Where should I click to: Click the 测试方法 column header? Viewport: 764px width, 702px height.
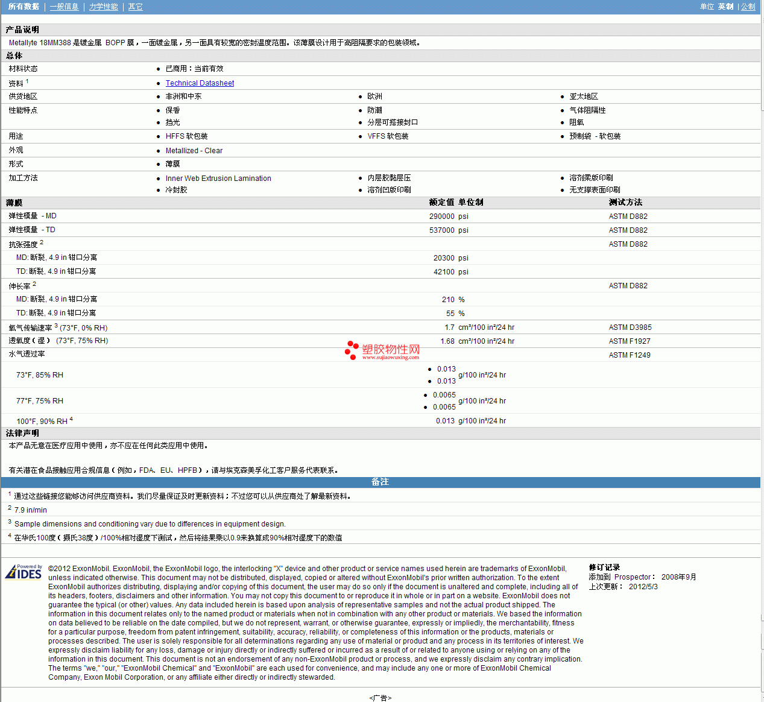pyautogui.click(x=625, y=203)
